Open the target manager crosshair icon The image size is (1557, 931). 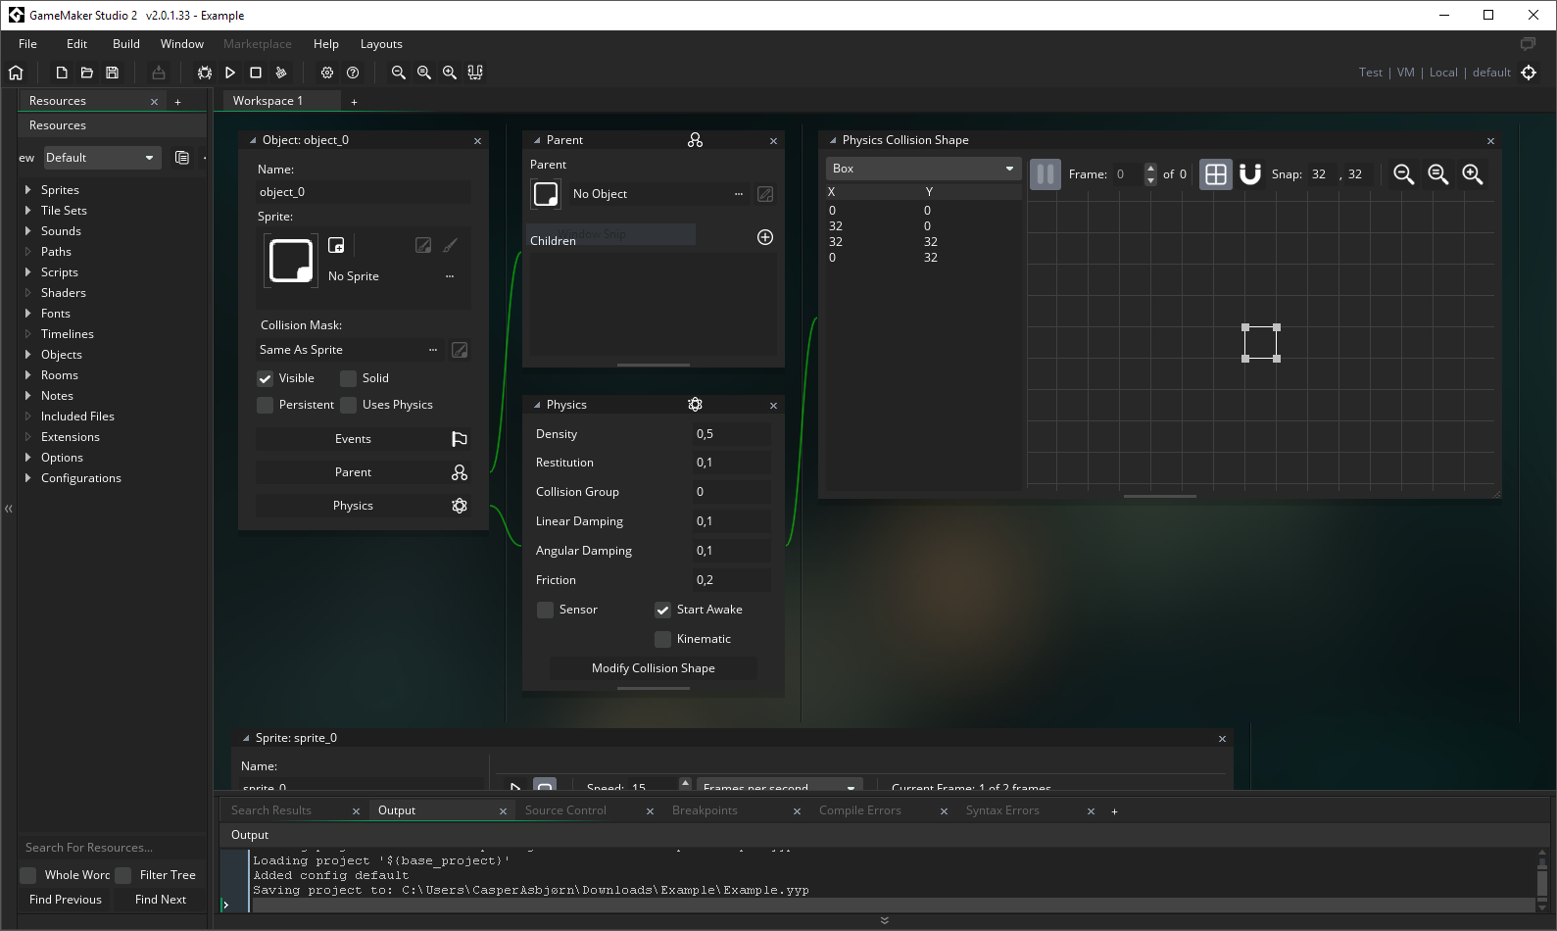coord(1529,73)
